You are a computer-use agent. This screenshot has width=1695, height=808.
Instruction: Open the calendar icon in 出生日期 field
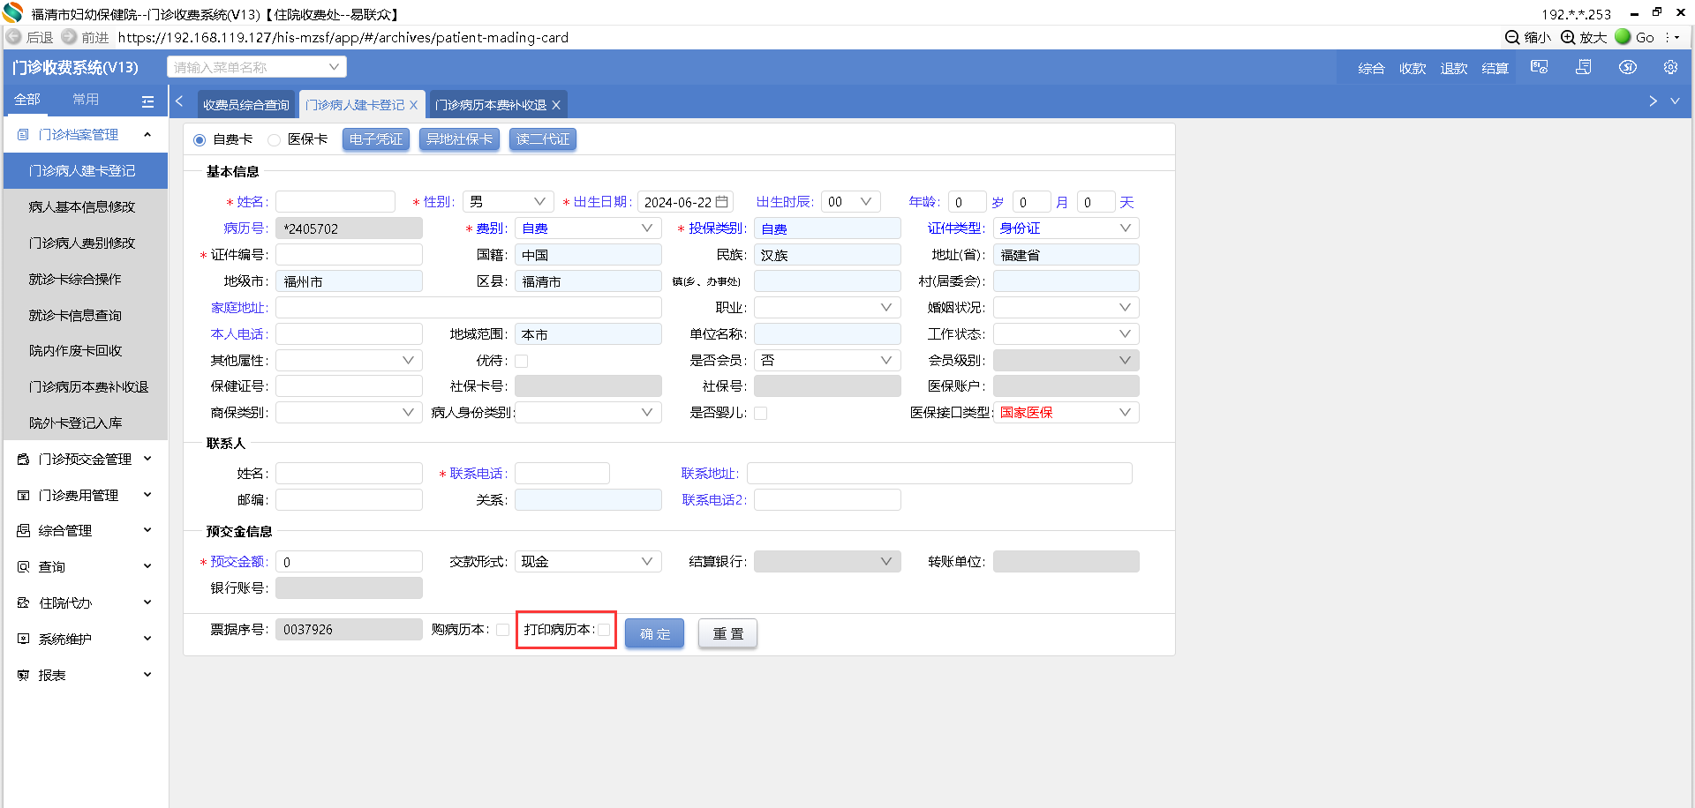(722, 202)
